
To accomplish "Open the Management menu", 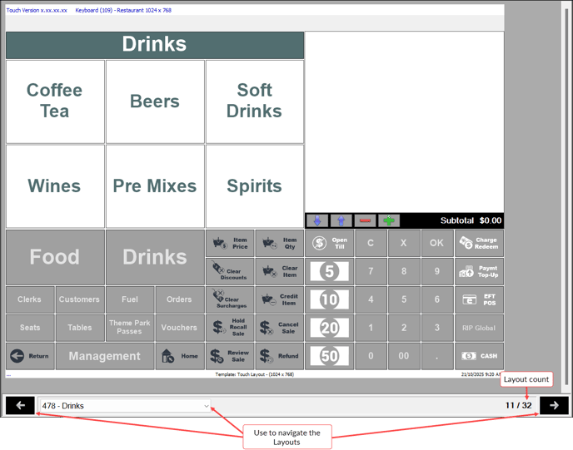I will tap(104, 356).
